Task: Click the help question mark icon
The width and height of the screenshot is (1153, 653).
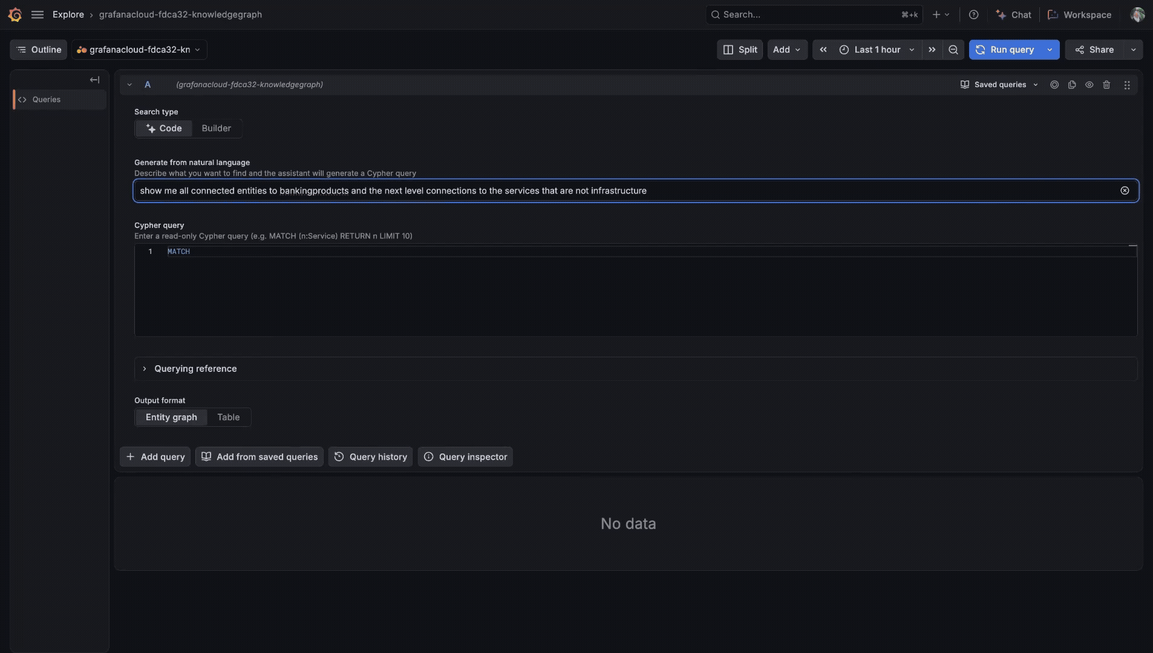Action: point(973,15)
